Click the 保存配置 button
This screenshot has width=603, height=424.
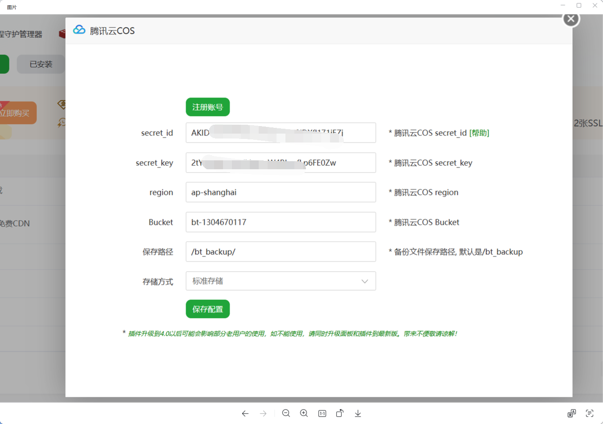(x=207, y=309)
